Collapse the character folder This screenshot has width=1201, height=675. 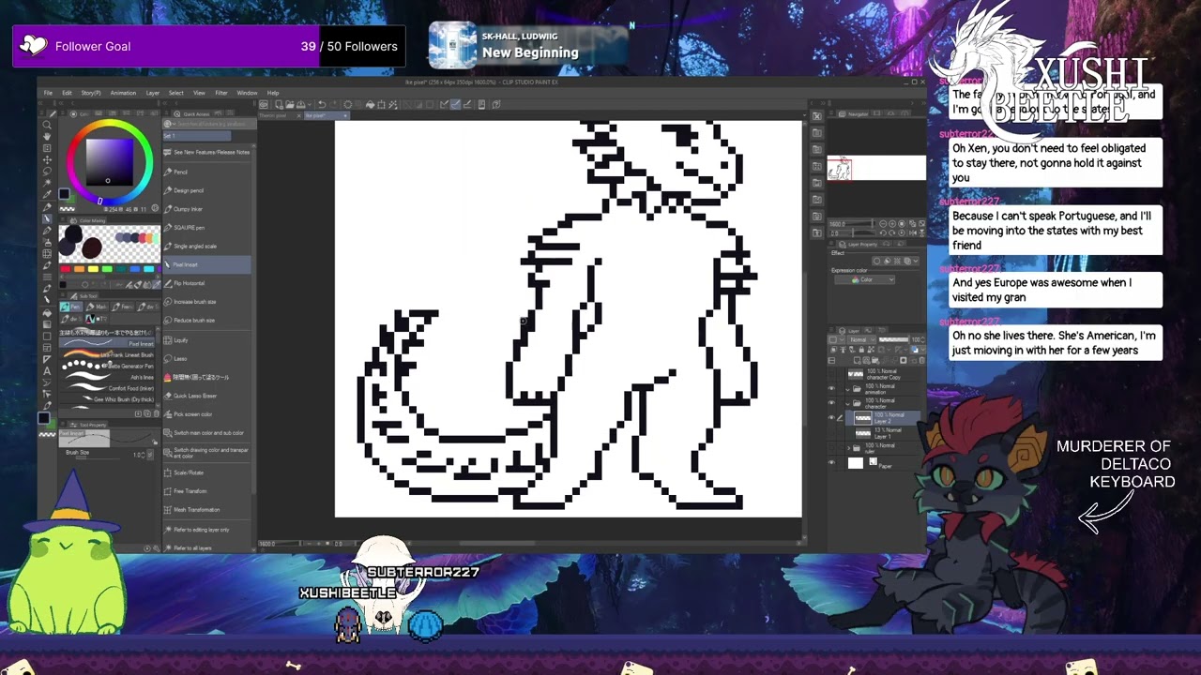pyautogui.click(x=847, y=403)
